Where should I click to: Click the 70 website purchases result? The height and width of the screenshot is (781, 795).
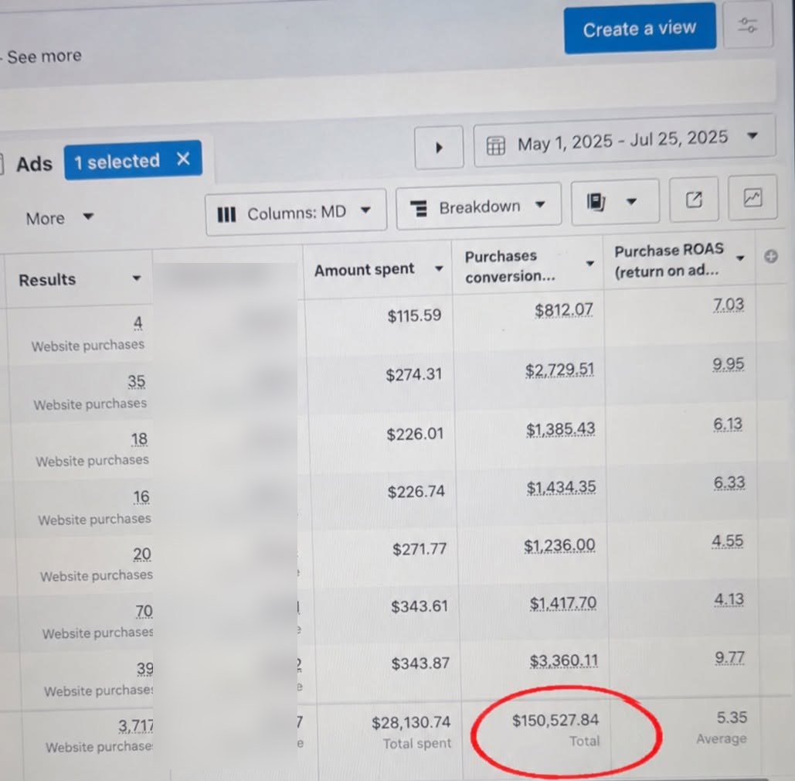tap(144, 611)
